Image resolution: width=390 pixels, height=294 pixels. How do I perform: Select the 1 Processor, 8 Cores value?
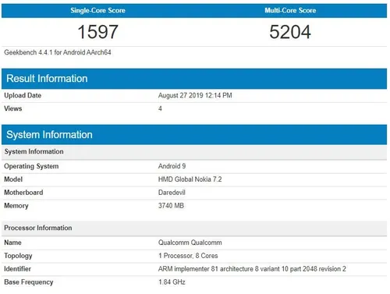[188, 256]
